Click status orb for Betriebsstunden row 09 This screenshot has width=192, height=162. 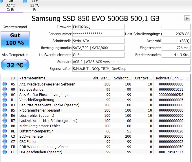[x=5, y=90]
